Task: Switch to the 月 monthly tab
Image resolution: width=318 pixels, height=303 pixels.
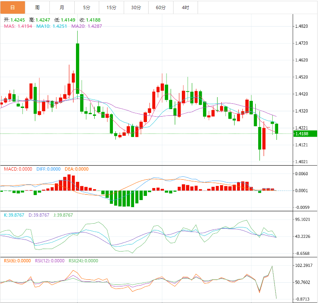Action: coord(62,7)
